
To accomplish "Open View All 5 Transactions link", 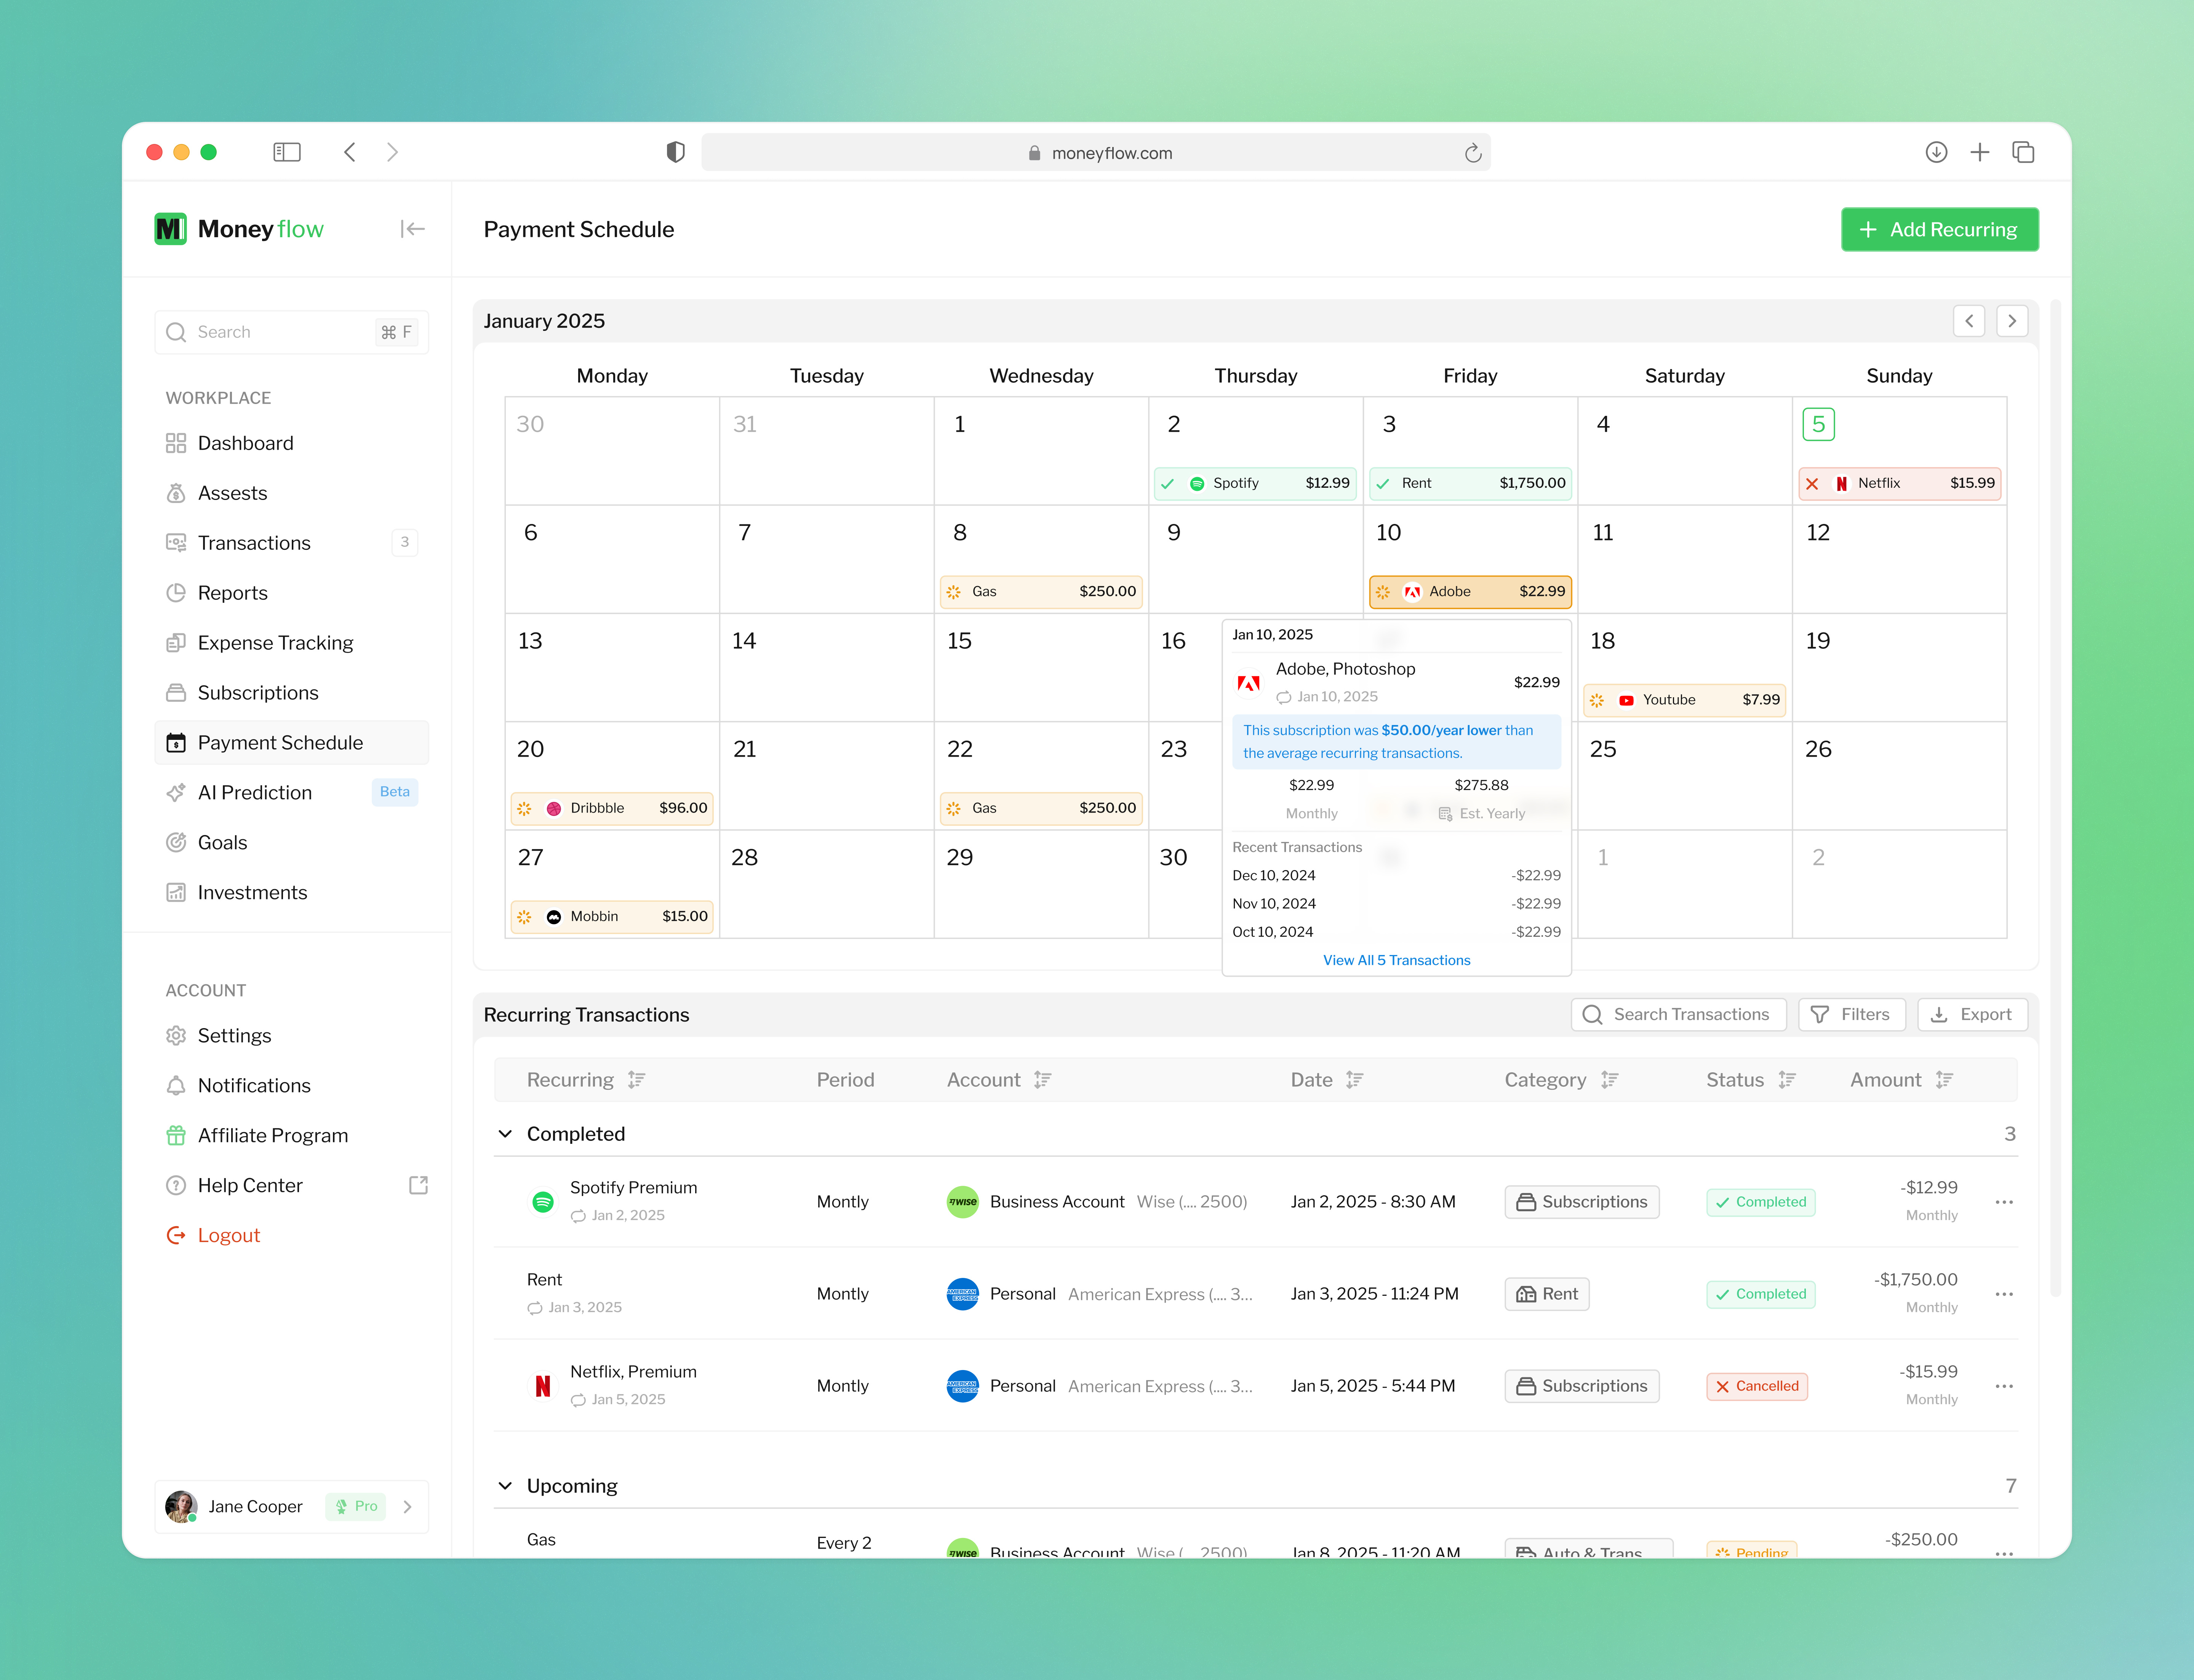I will tap(1397, 959).
